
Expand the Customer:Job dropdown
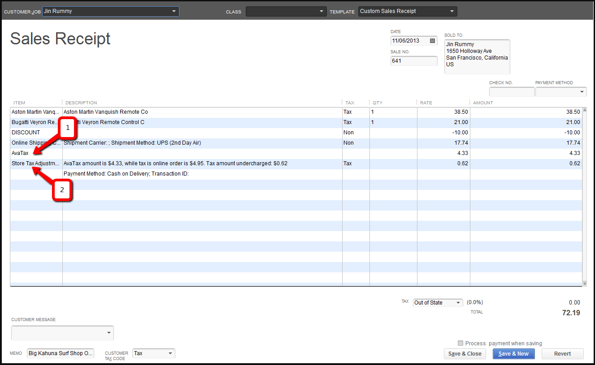click(x=174, y=11)
